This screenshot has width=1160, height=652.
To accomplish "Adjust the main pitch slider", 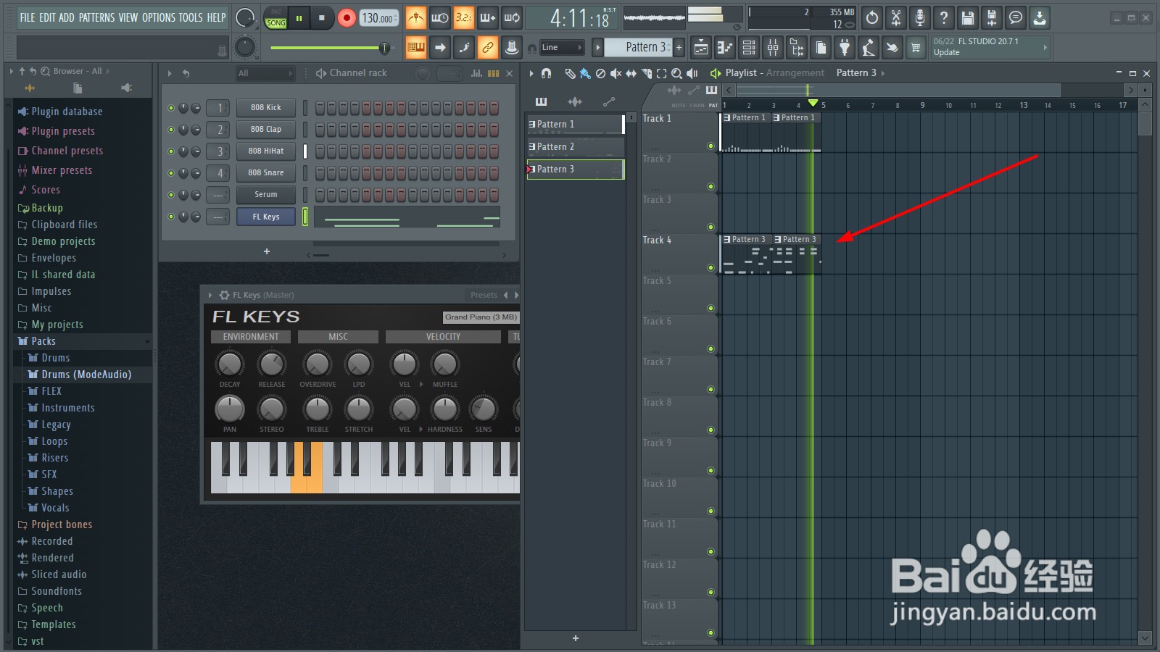I will pyautogui.click(x=330, y=48).
